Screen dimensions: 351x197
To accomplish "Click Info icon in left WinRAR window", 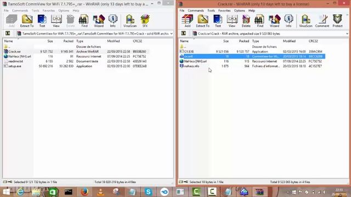I will click(x=112, y=21).
